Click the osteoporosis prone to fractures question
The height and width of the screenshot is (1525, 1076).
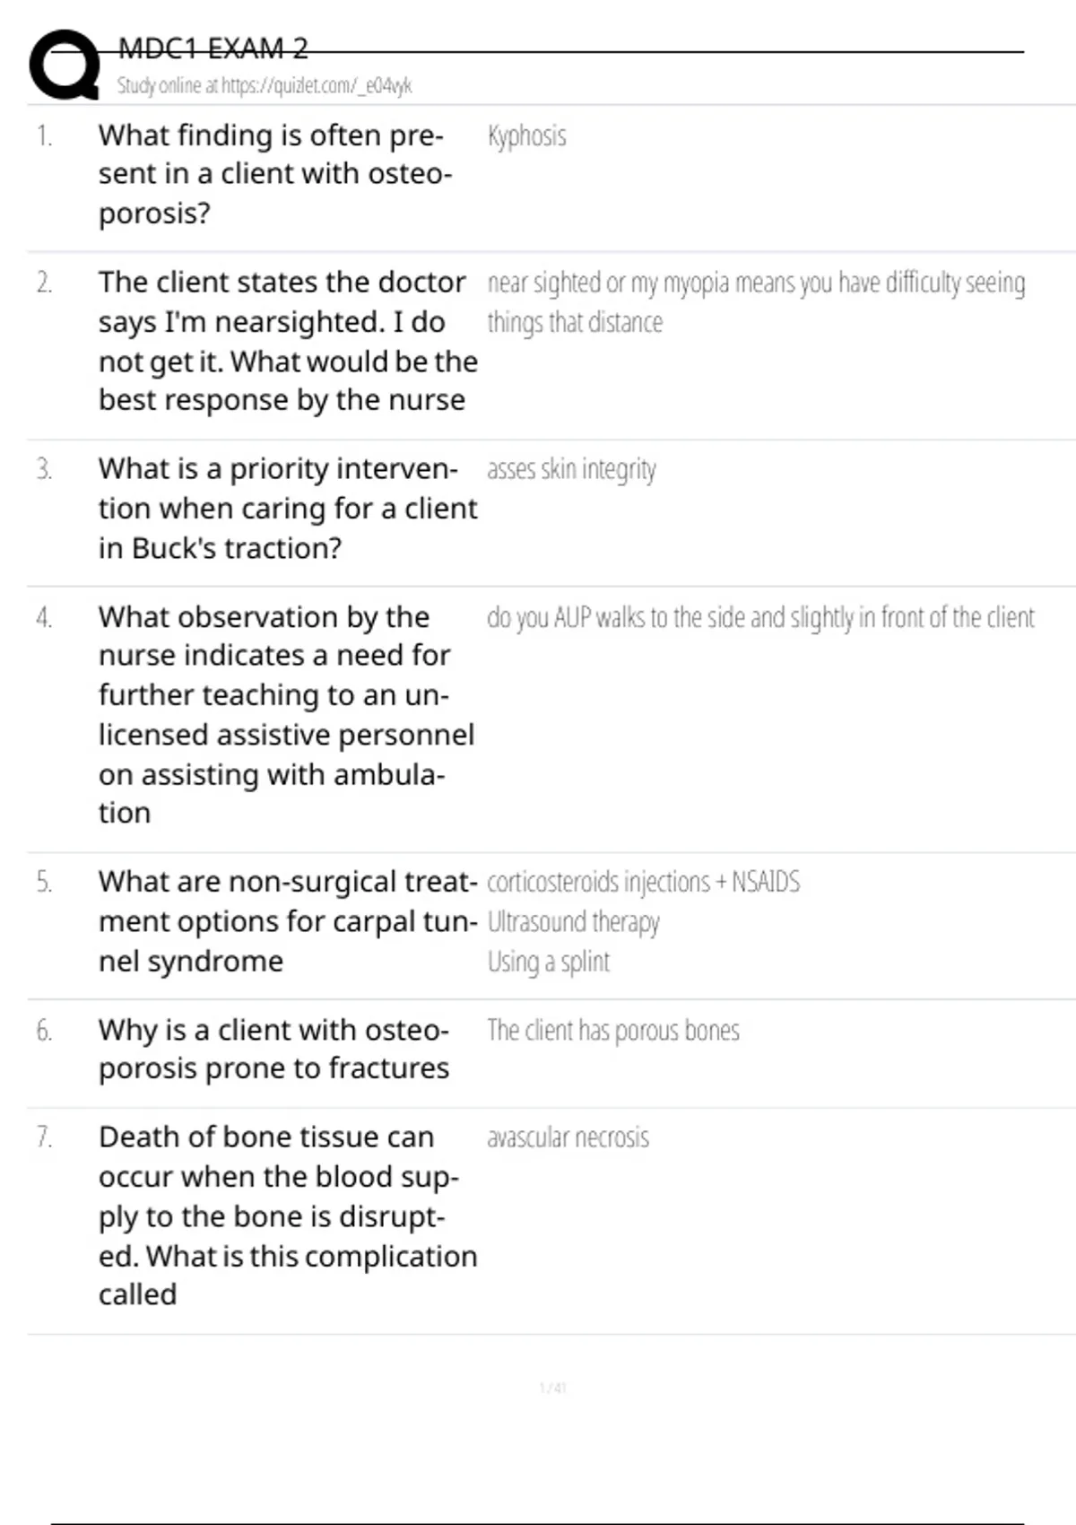273,1049
